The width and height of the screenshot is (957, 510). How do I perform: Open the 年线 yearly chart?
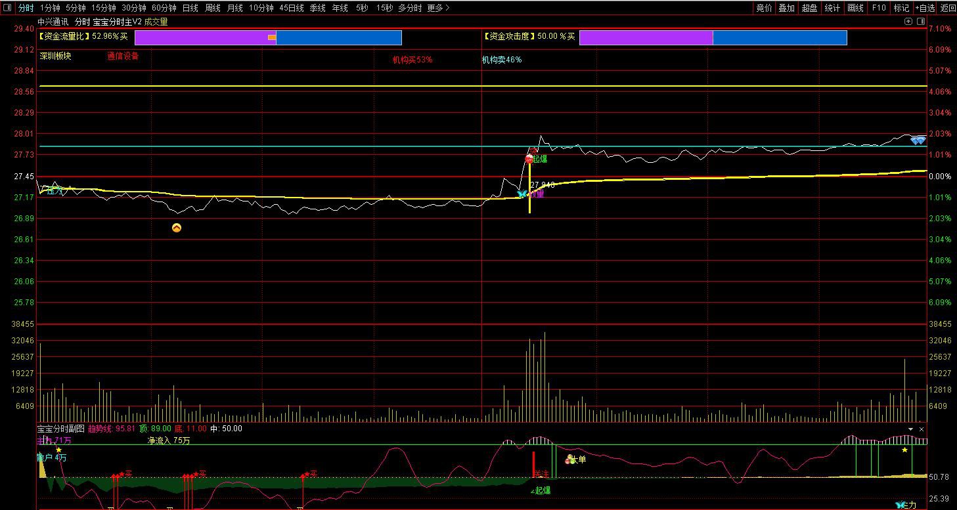point(340,8)
